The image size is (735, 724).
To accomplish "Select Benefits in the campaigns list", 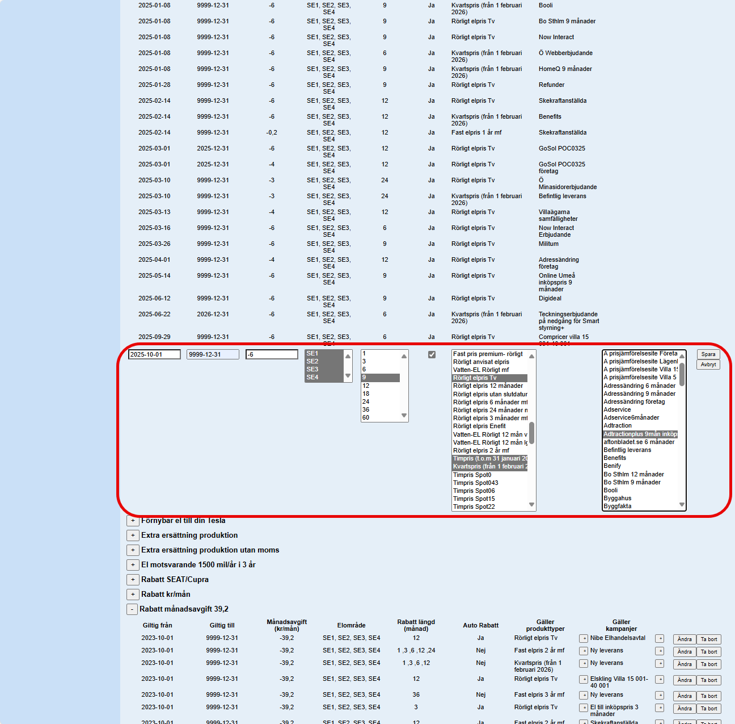I will [x=615, y=458].
